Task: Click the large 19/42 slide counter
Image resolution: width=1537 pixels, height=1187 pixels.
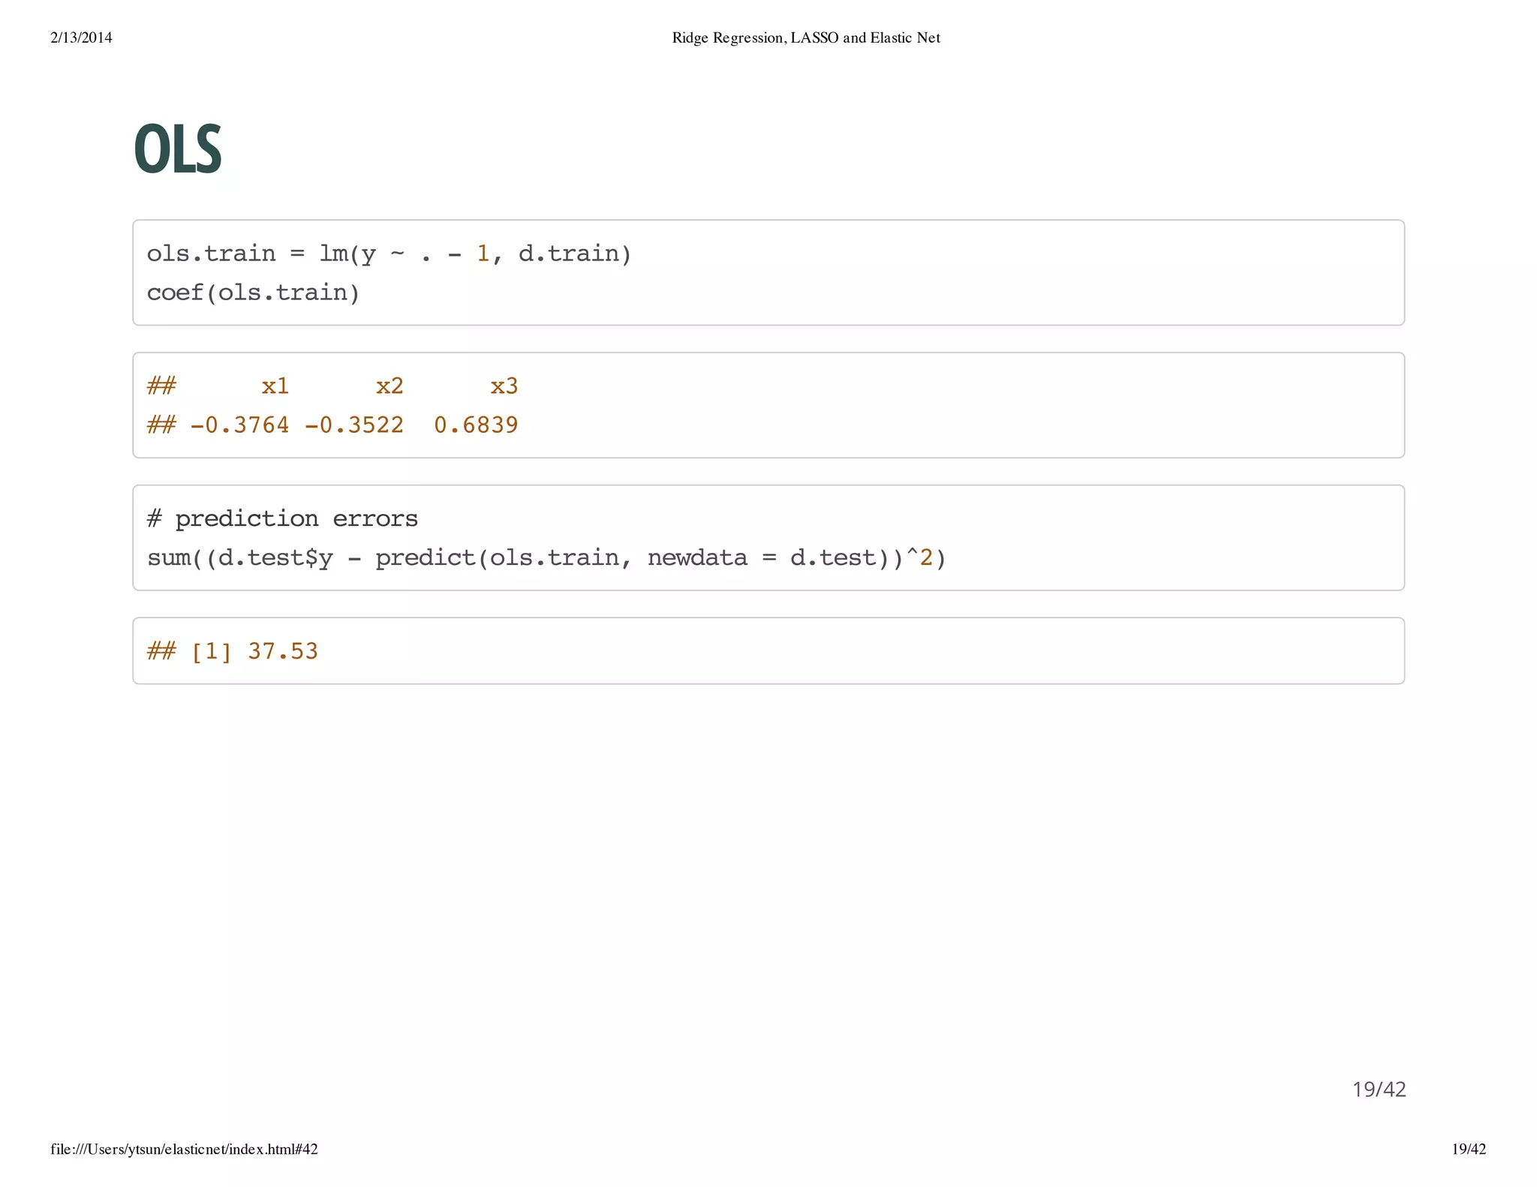Action: pos(1379,1089)
